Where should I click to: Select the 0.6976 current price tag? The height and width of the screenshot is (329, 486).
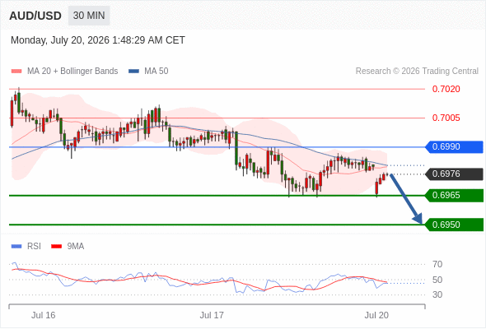pos(454,174)
